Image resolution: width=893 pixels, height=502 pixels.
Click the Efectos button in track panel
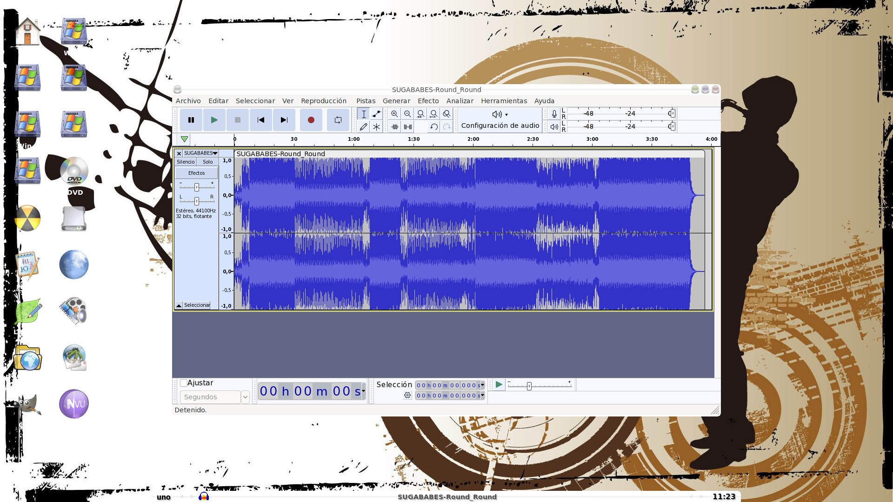pos(196,173)
